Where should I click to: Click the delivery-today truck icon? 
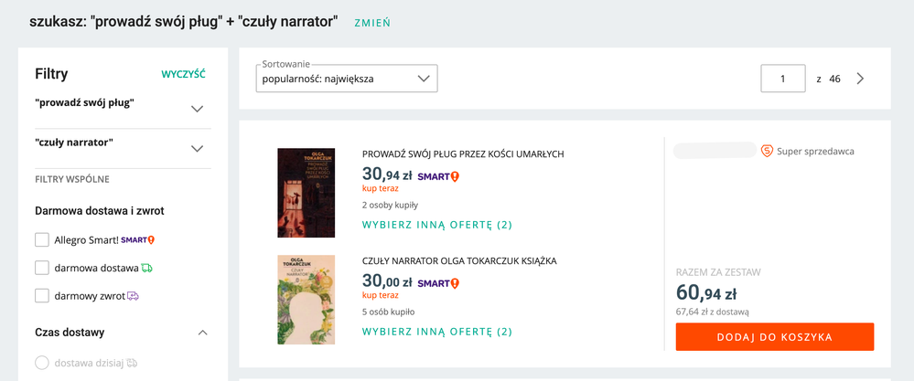[132, 363]
